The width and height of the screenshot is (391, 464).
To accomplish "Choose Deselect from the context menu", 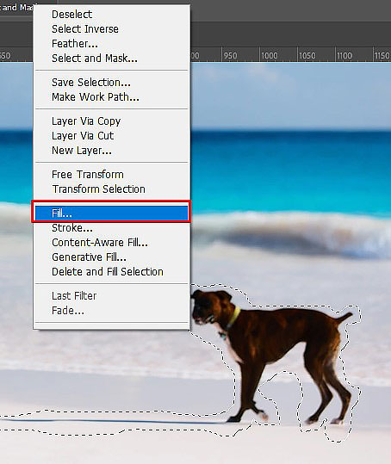I will click(111, 14).
